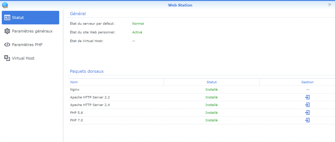Select the PHP 5.6 row name
The image size is (335, 142).
[76, 113]
